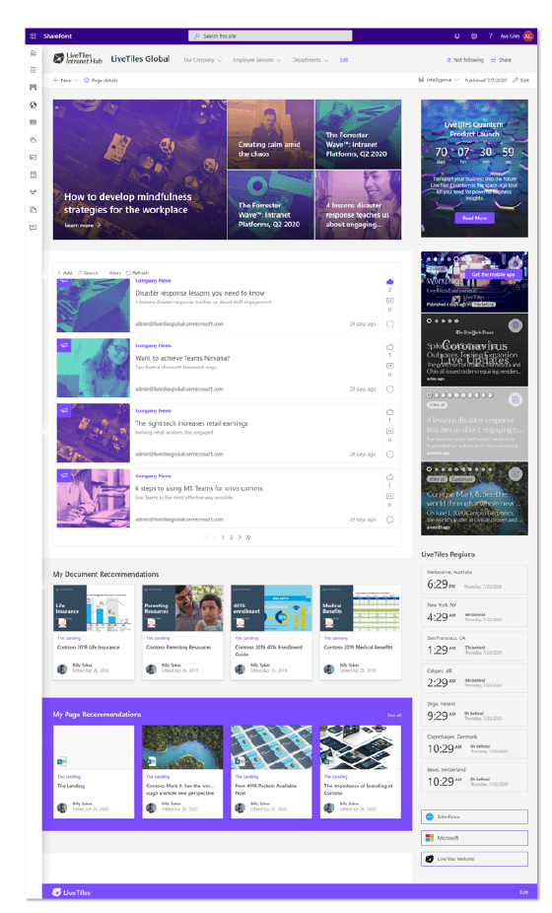Click Edit link in site navigation

pos(344,60)
